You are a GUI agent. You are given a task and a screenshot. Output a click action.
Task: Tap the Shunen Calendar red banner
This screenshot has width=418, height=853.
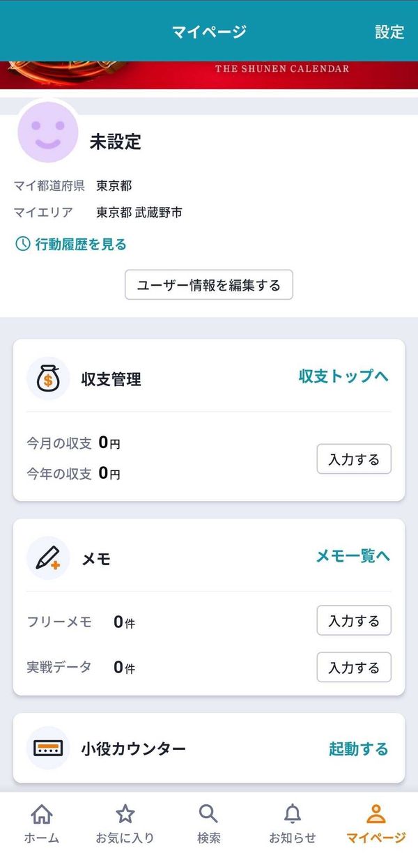209,75
